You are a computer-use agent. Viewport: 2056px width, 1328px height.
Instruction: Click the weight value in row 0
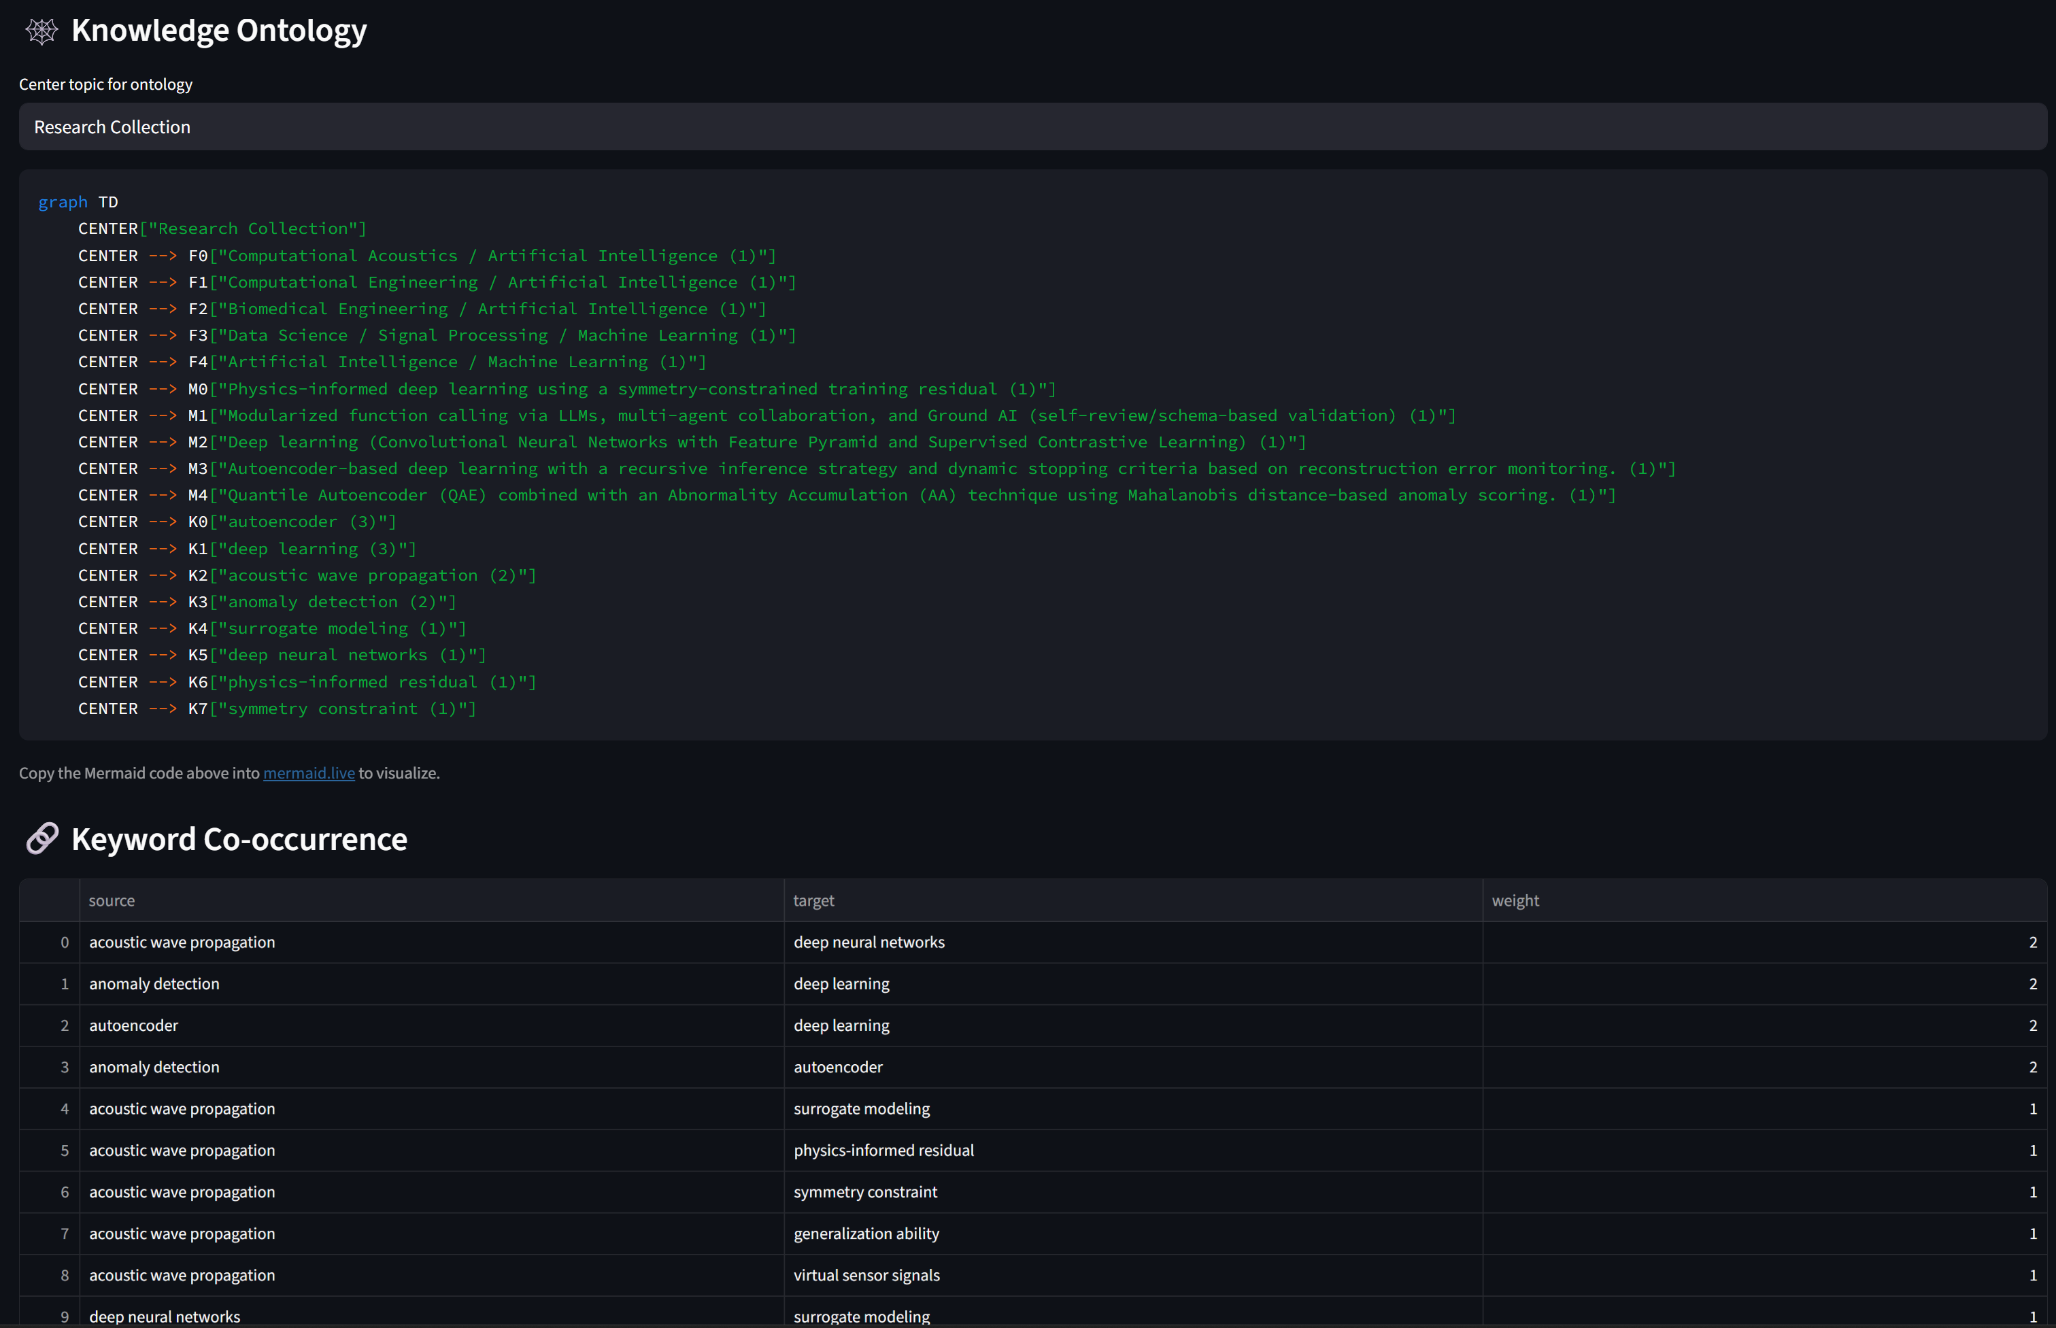(1764, 942)
